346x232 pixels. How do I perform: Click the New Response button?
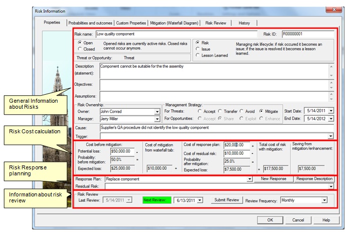pos(273,179)
